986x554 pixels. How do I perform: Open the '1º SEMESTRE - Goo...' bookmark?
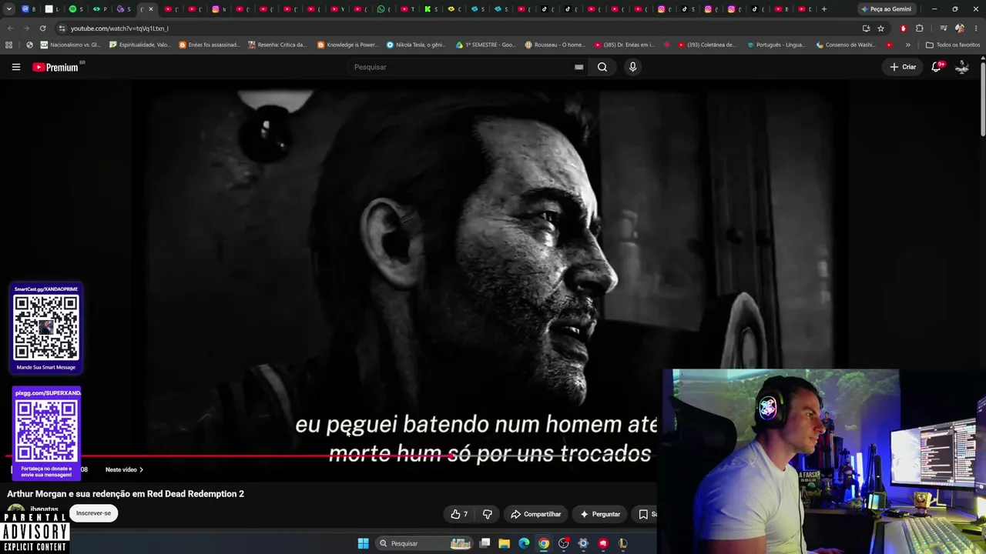(486, 45)
